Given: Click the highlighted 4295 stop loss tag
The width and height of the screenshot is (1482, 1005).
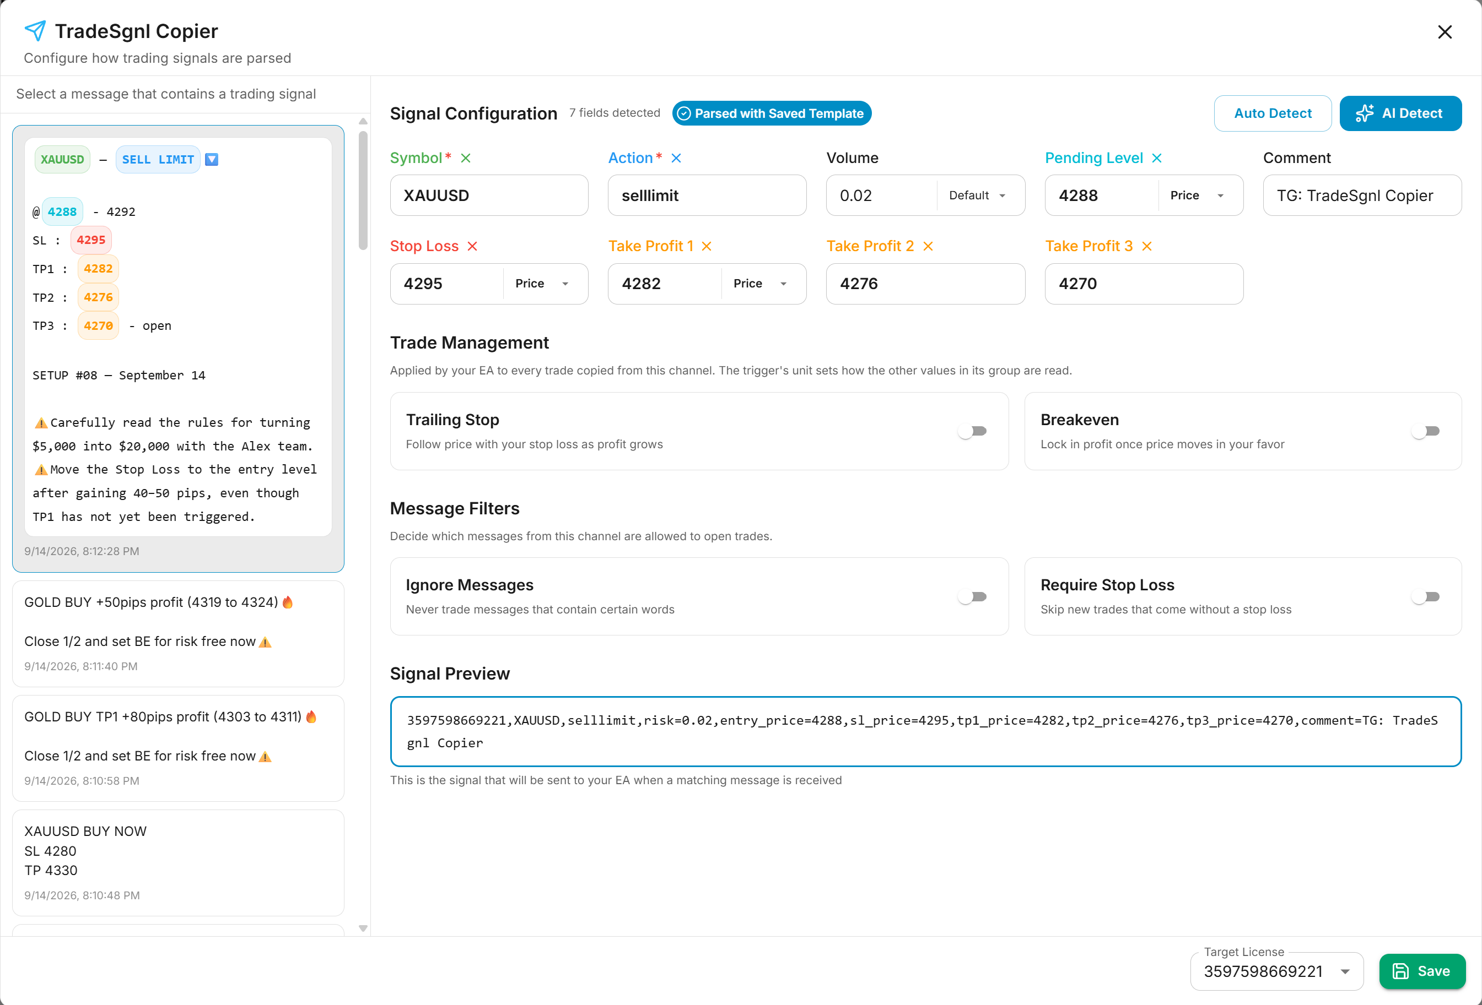Looking at the screenshot, I should pos(90,240).
